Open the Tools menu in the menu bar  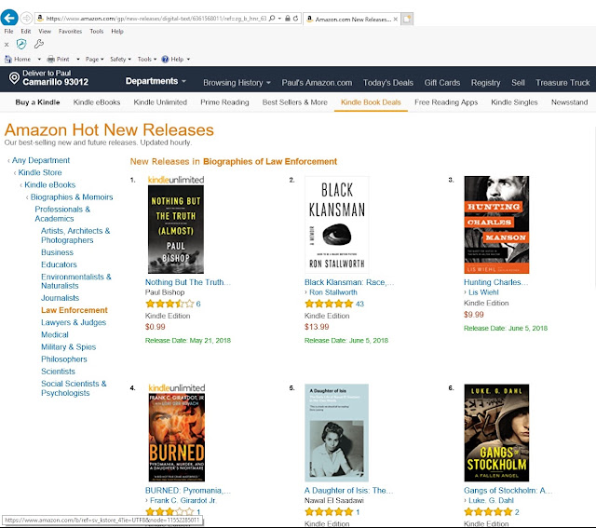pos(97,32)
